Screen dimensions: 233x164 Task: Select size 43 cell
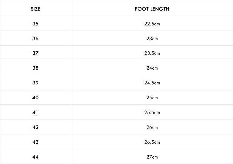[35, 142]
